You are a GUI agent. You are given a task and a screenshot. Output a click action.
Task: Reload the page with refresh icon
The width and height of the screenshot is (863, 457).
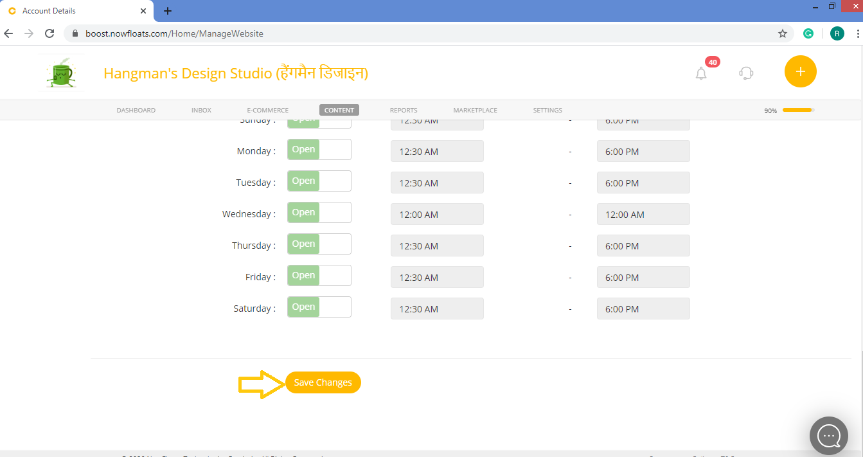coord(49,33)
